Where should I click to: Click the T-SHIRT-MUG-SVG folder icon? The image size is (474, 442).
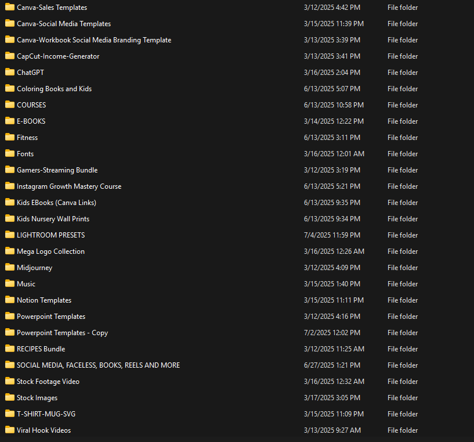pyautogui.click(x=10, y=414)
